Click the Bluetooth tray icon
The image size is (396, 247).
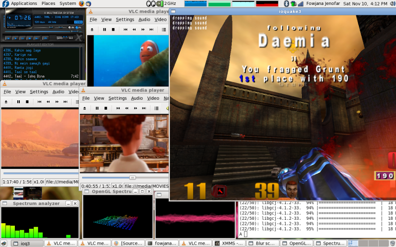point(286,3)
